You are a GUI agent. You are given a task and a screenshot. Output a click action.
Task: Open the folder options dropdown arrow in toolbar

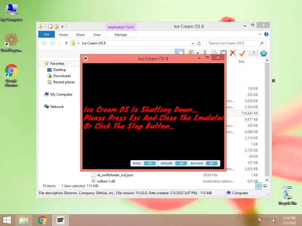point(198,53)
